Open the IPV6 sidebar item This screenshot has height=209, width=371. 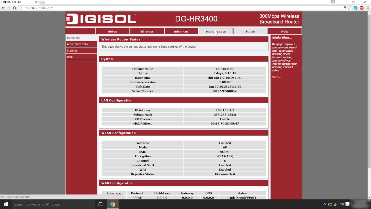pos(81,57)
